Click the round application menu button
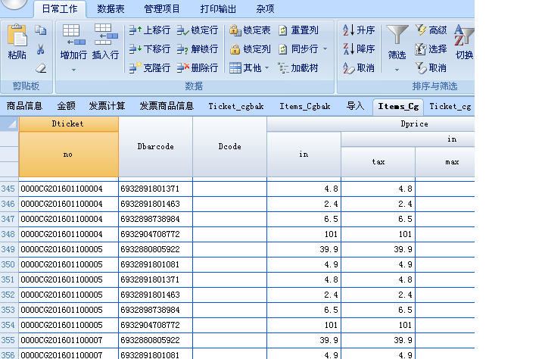Screen dimensions: 545x359 click(14, 4)
